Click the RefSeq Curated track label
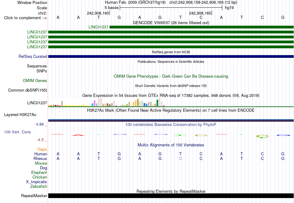Image resolution: width=294 pixels, height=203 pixels. point(33,56)
